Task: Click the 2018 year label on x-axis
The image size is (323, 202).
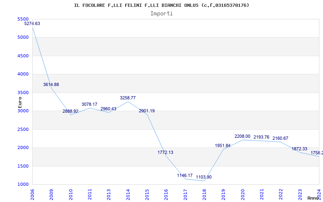Action: [204, 195]
